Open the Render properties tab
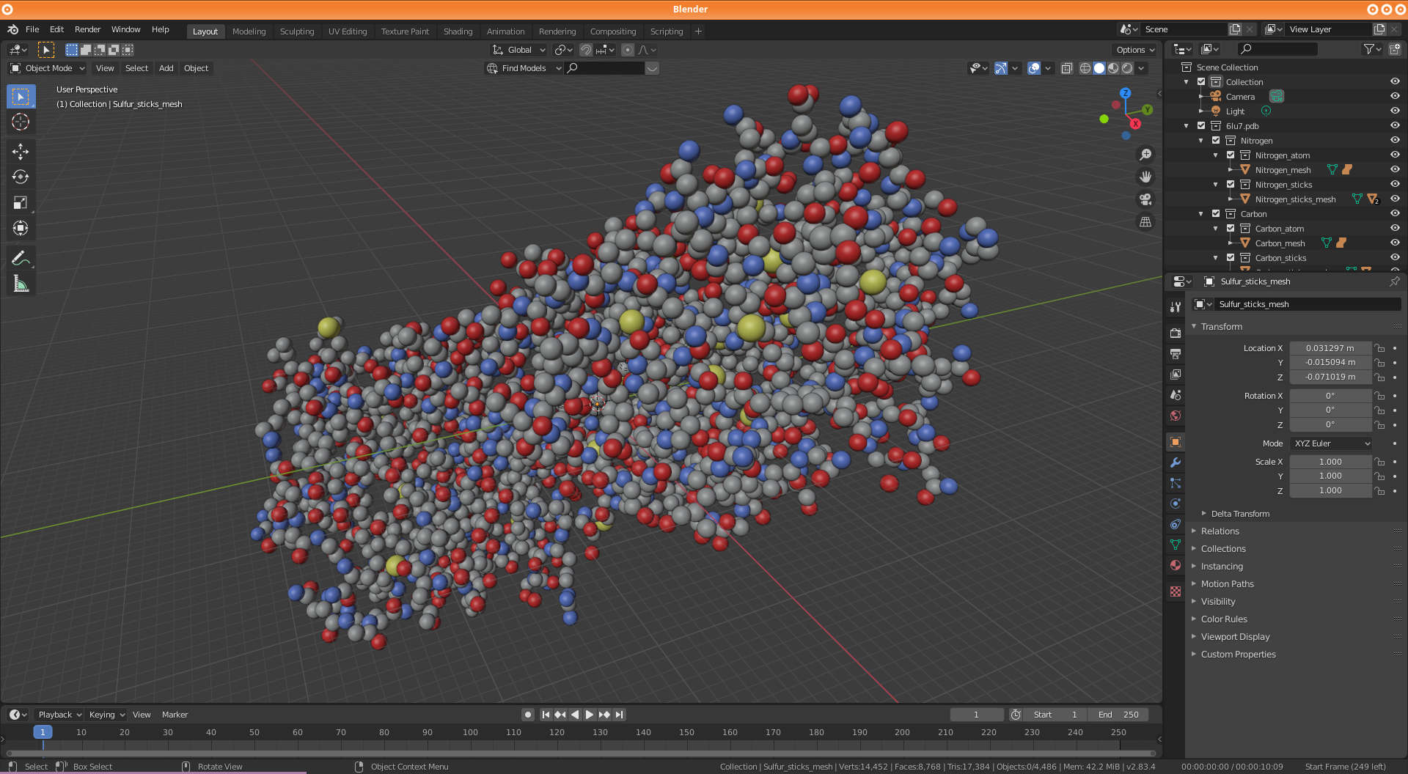1408x774 pixels. 1176,333
